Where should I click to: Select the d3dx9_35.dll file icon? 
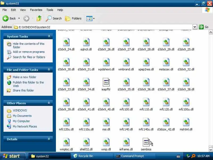point(126,82)
